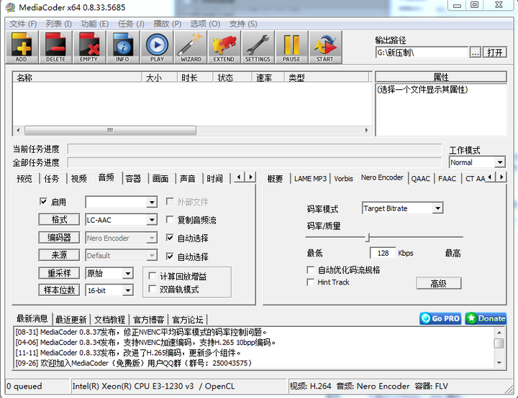
Task: Click the EMPTY list toolbar icon
Action: 89,47
